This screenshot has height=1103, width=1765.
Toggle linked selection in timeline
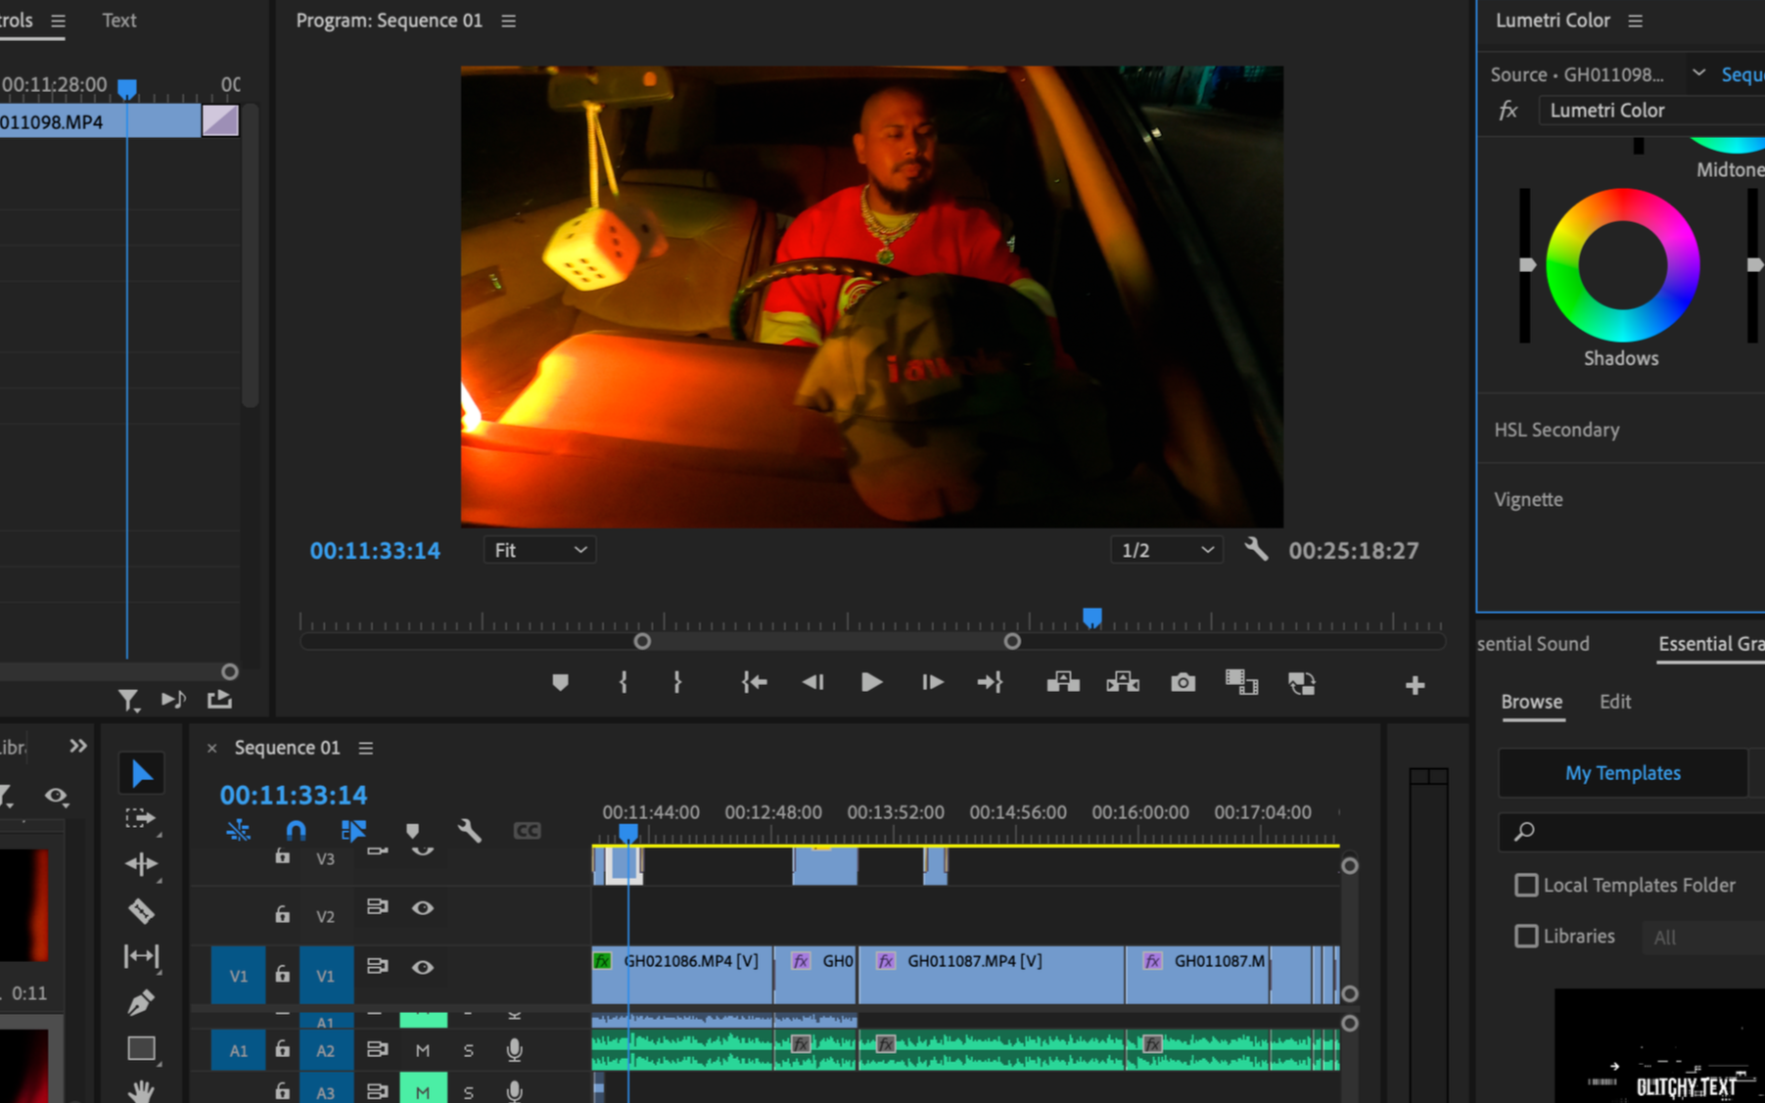pos(353,831)
